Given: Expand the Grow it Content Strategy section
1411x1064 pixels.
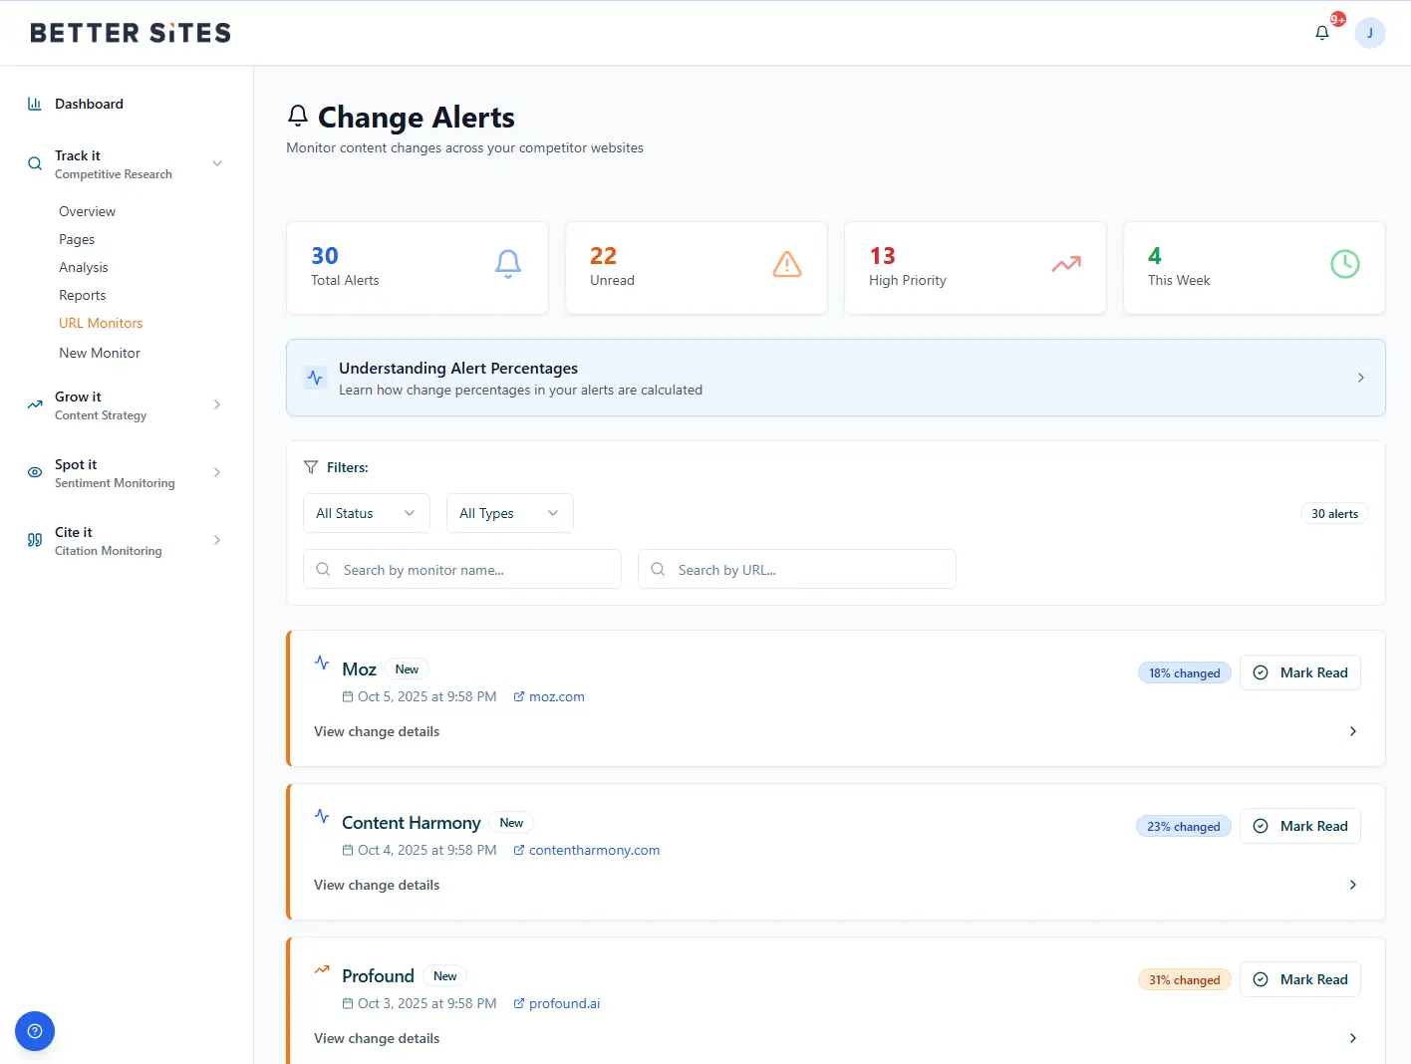Looking at the screenshot, I should click(125, 404).
